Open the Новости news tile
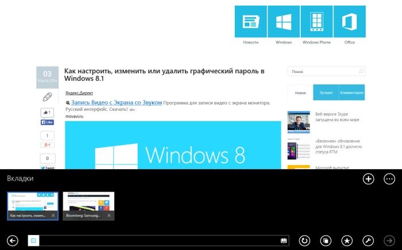Screen dimensions: 402x250 [x=251, y=21]
